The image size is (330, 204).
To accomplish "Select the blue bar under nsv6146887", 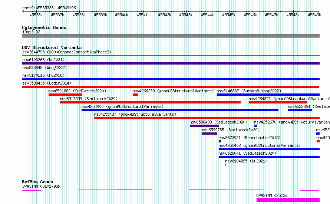I will pyautogui.click(x=268, y=95).
